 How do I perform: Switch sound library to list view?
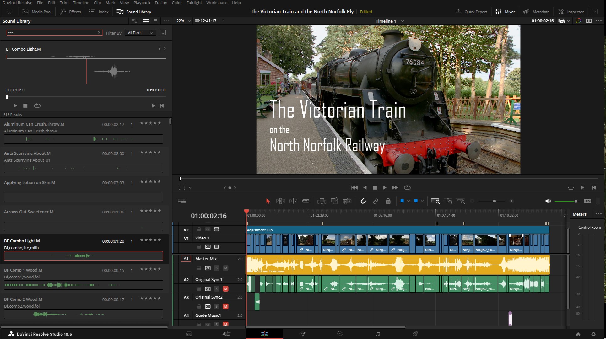[x=155, y=21]
